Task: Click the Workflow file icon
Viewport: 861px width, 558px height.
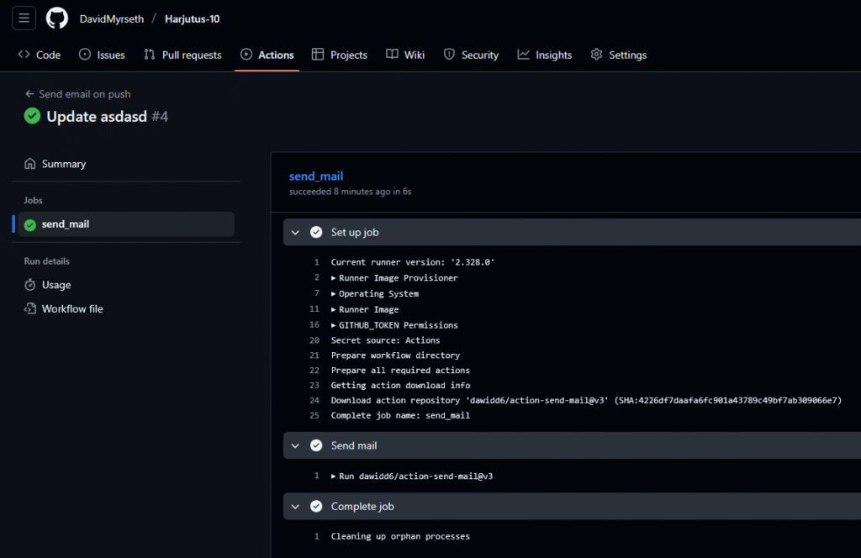Action: (30, 308)
